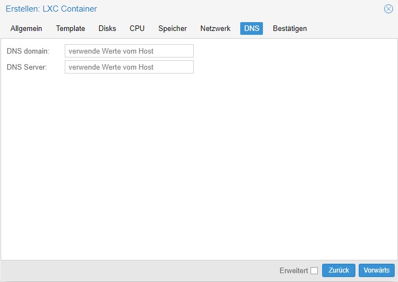Screen dimensions: 398x282
Task: Click the active DNS tab
Action: click(251, 28)
